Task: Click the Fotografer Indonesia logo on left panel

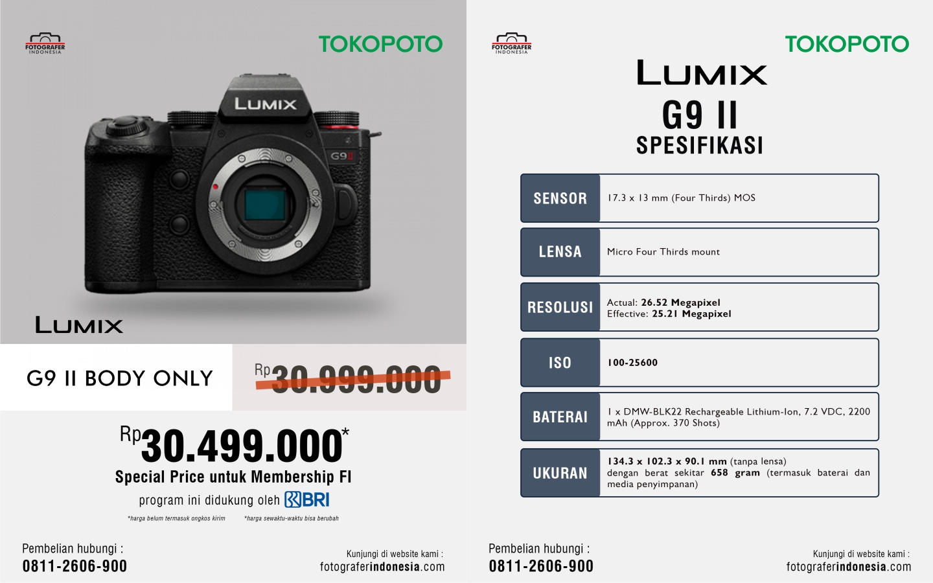Action: (x=45, y=43)
